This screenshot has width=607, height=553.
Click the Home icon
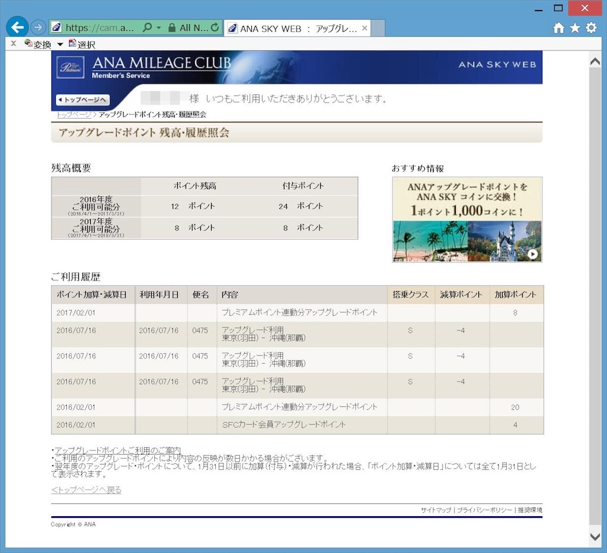point(558,27)
